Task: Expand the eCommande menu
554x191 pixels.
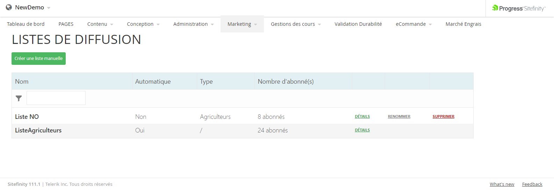Action: (x=413, y=24)
